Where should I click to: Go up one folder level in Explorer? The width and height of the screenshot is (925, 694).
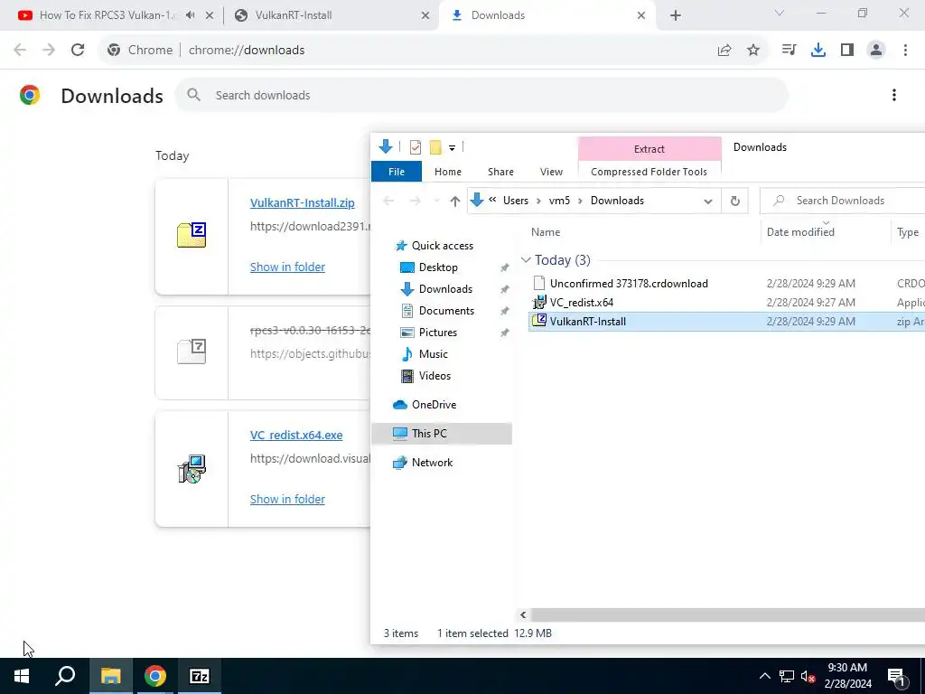tap(455, 201)
